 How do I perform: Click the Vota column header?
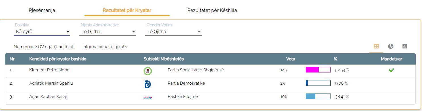(290, 59)
